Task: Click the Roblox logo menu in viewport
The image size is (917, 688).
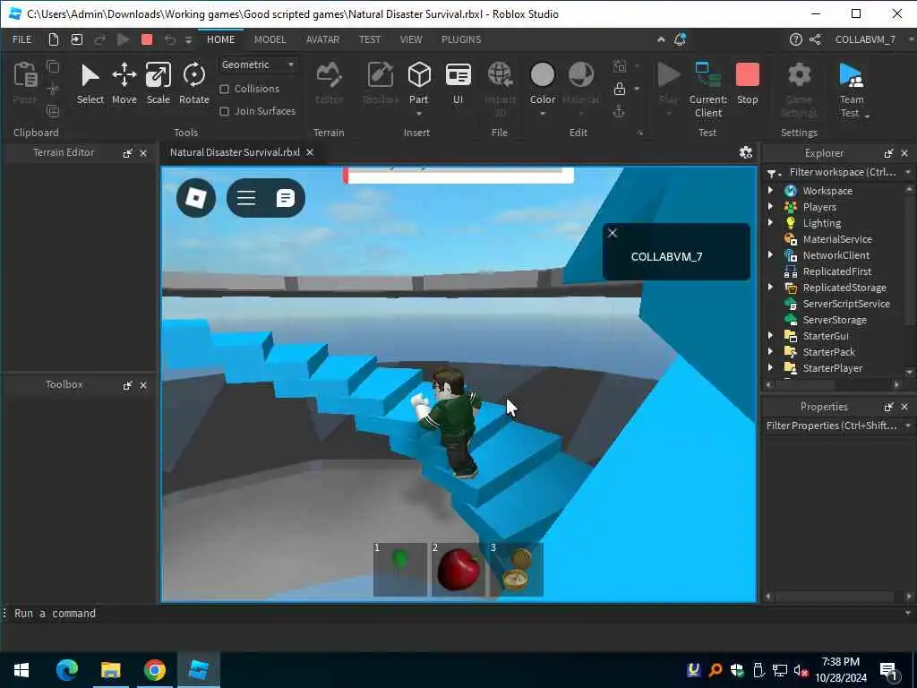Action: click(x=196, y=198)
